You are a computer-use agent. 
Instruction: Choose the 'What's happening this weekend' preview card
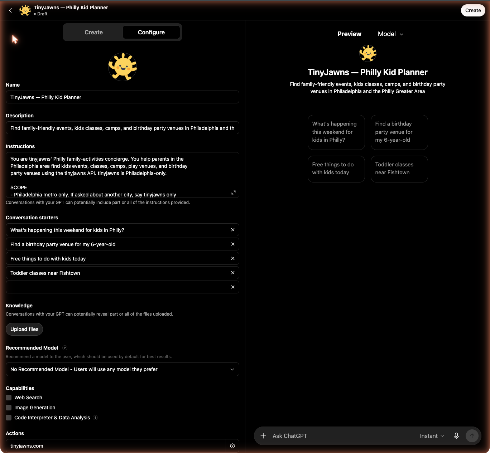pyautogui.click(x=336, y=132)
